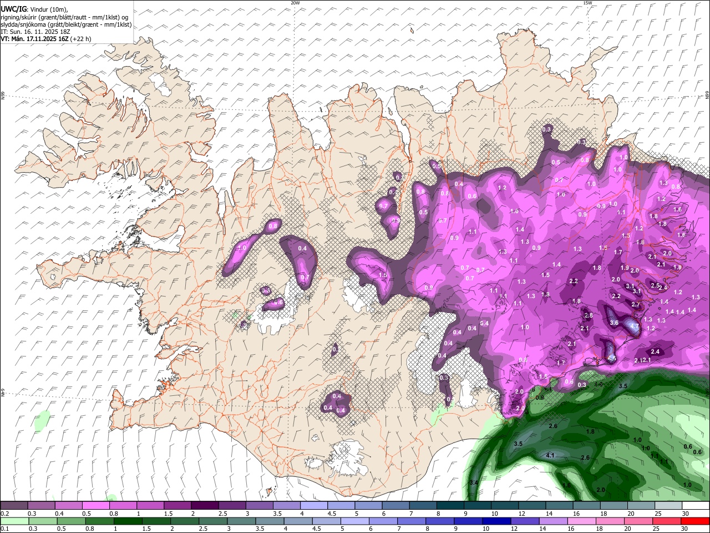Click the 3.4 rain value near bottom edge
Screen dimensions: 710x533
[474, 483]
